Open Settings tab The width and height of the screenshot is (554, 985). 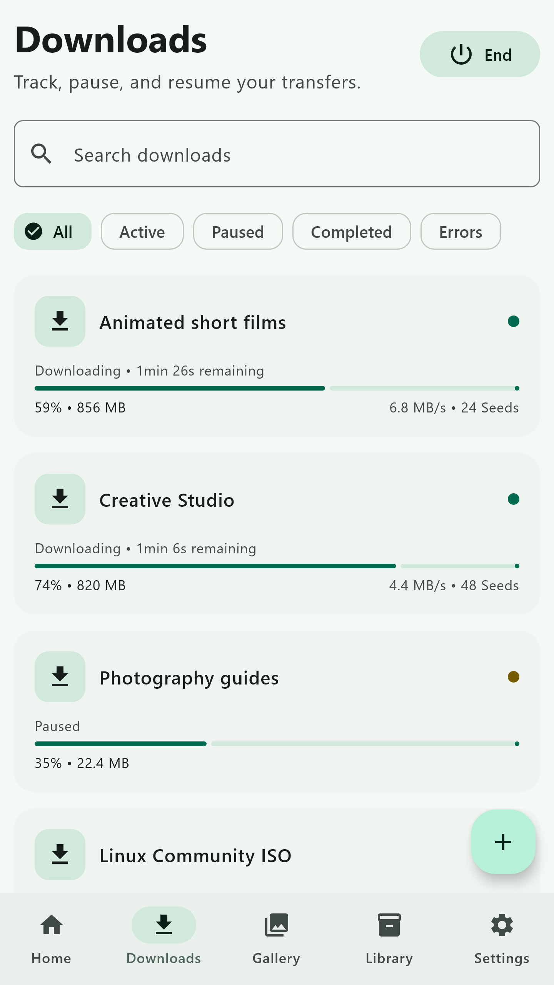pos(502,939)
